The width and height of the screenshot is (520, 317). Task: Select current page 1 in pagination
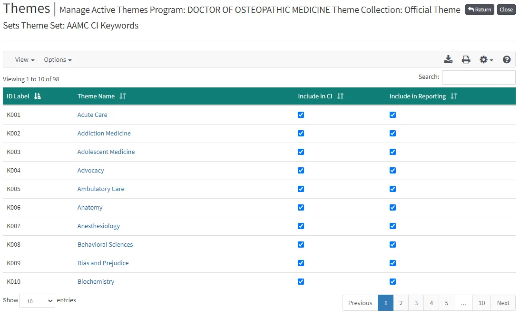pos(386,303)
